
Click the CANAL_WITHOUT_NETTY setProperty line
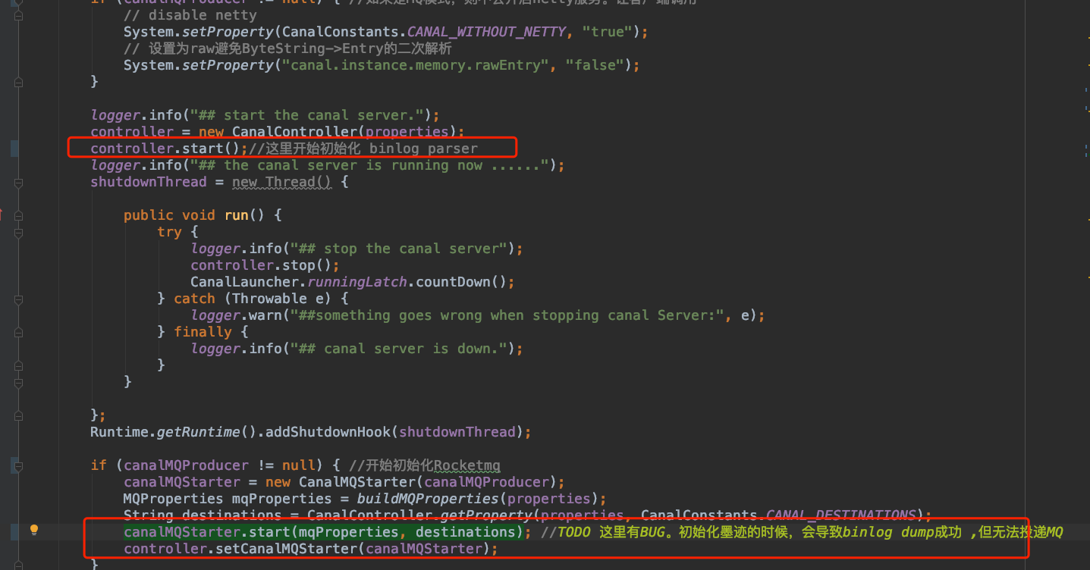pyautogui.click(x=379, y=31)
